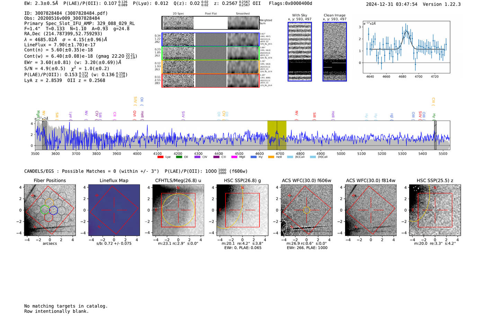Click the 2D Spec column header

(178, 14)
